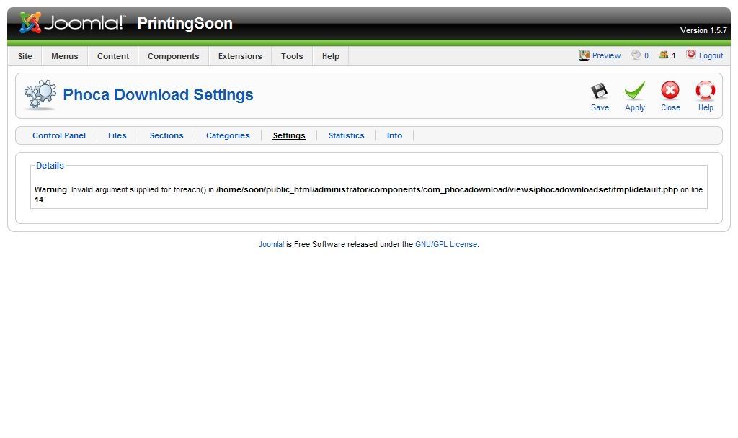Click the Save label under the disk
This screenshot has width=738, height=438.
tap(600, 107)
